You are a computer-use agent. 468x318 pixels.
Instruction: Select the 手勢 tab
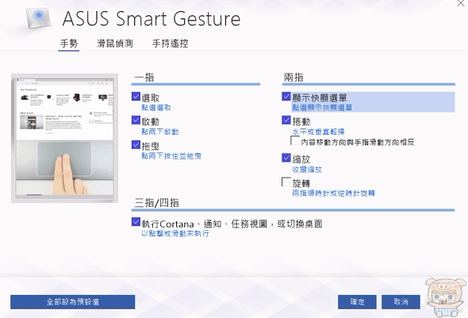[69, 44]
